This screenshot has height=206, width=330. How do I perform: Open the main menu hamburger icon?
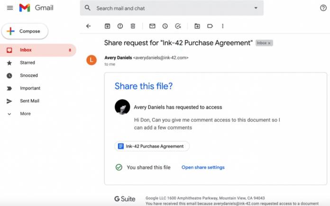click(10, 8)
